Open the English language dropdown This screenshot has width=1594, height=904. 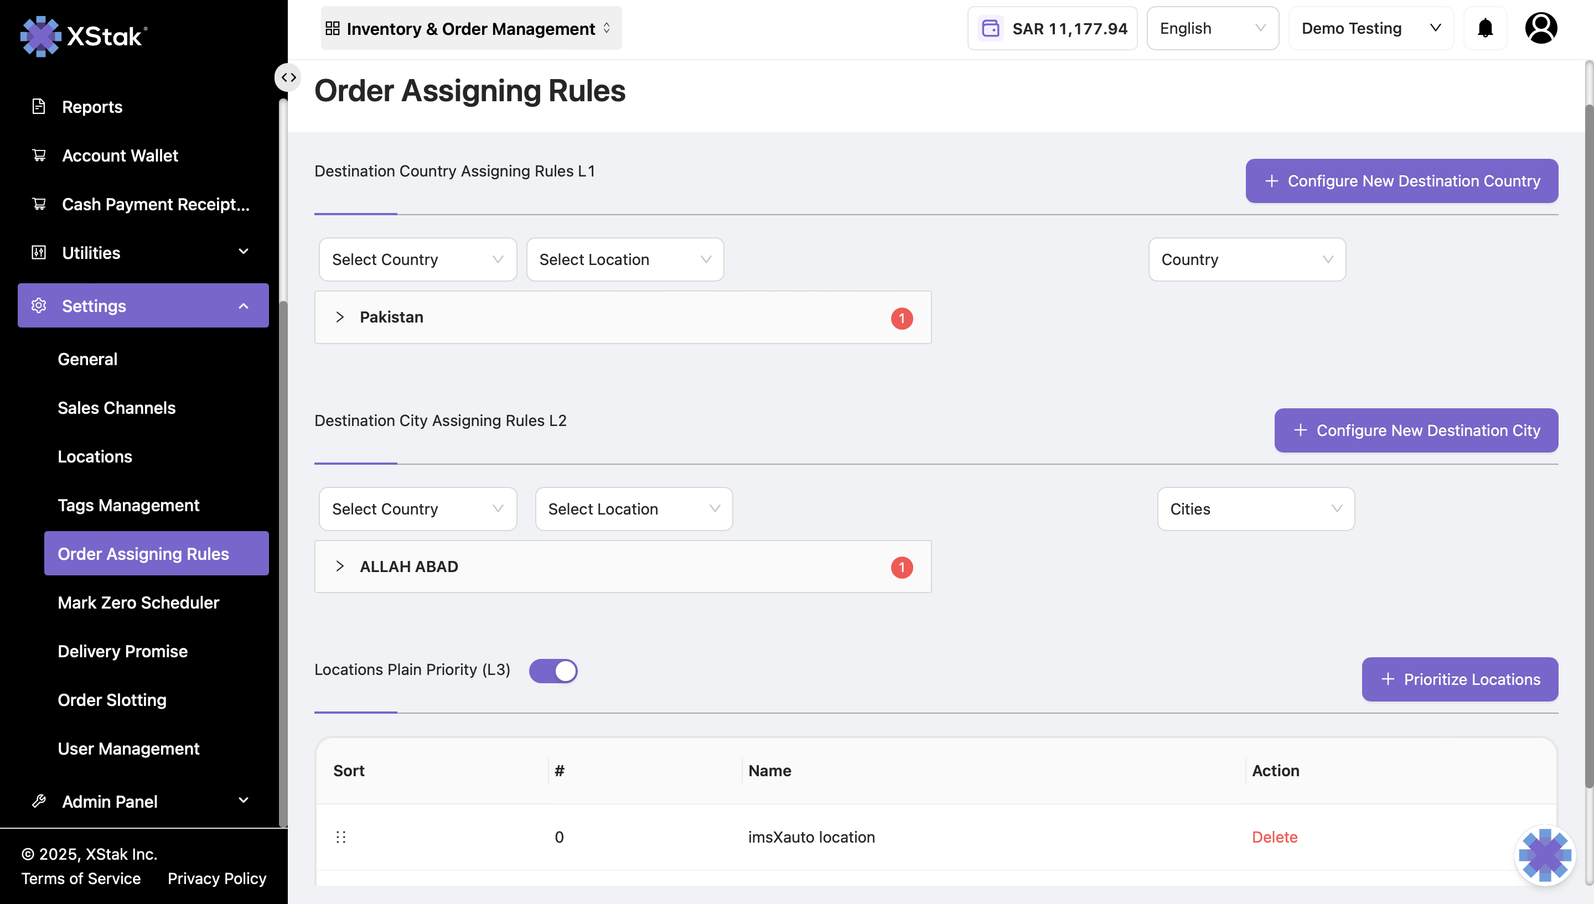[x=1212, y=29]
